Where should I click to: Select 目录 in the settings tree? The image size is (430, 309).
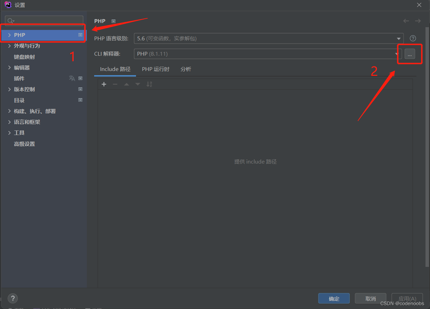pos(19,100)
